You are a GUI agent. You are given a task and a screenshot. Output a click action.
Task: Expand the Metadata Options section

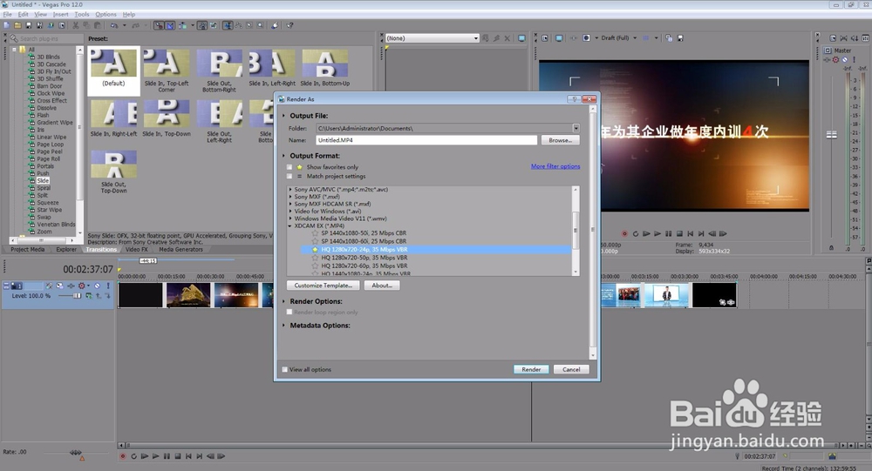(x=283, y=326)
